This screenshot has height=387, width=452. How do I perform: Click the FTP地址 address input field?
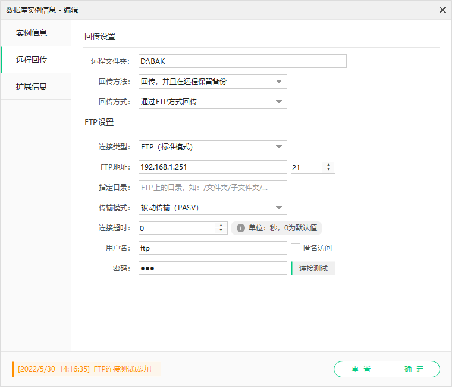point(213,167)
